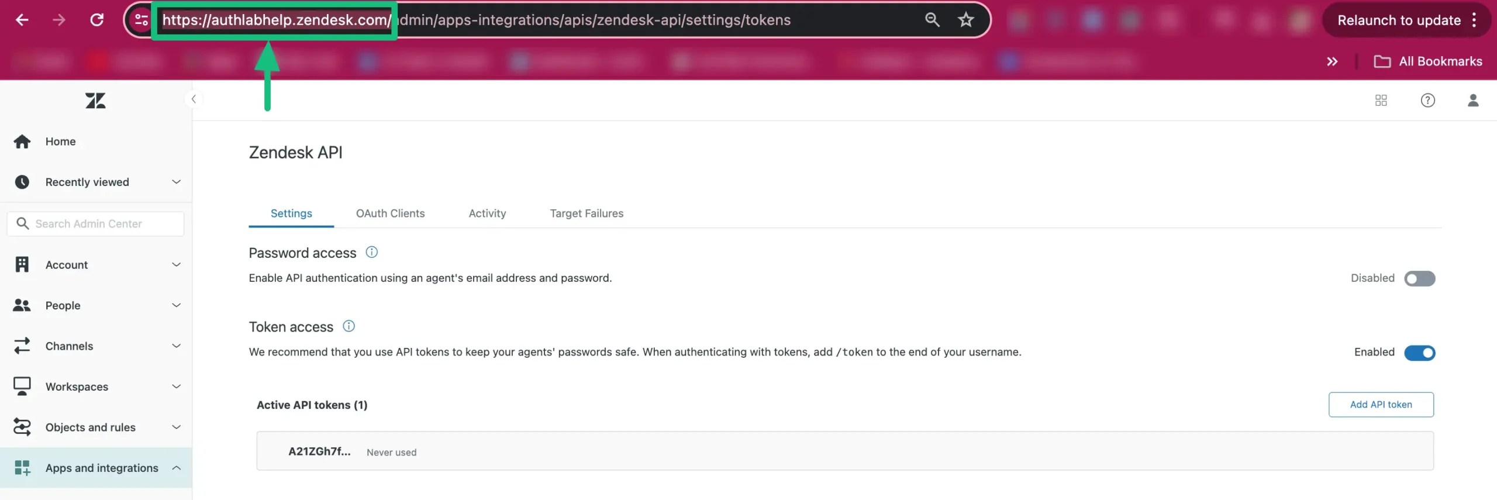The width and height of the screenshot is (1497, 500).
Task: Click the zoom magnifier icon in address bar
Action: click(932, 20)
